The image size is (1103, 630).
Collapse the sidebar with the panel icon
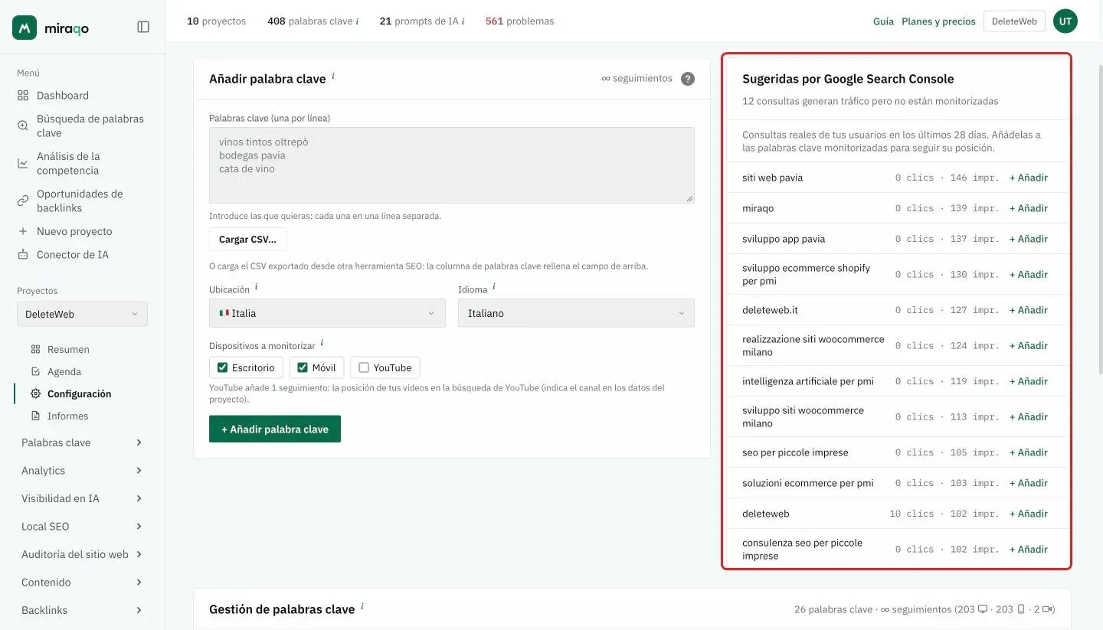[x=143, y=27]
